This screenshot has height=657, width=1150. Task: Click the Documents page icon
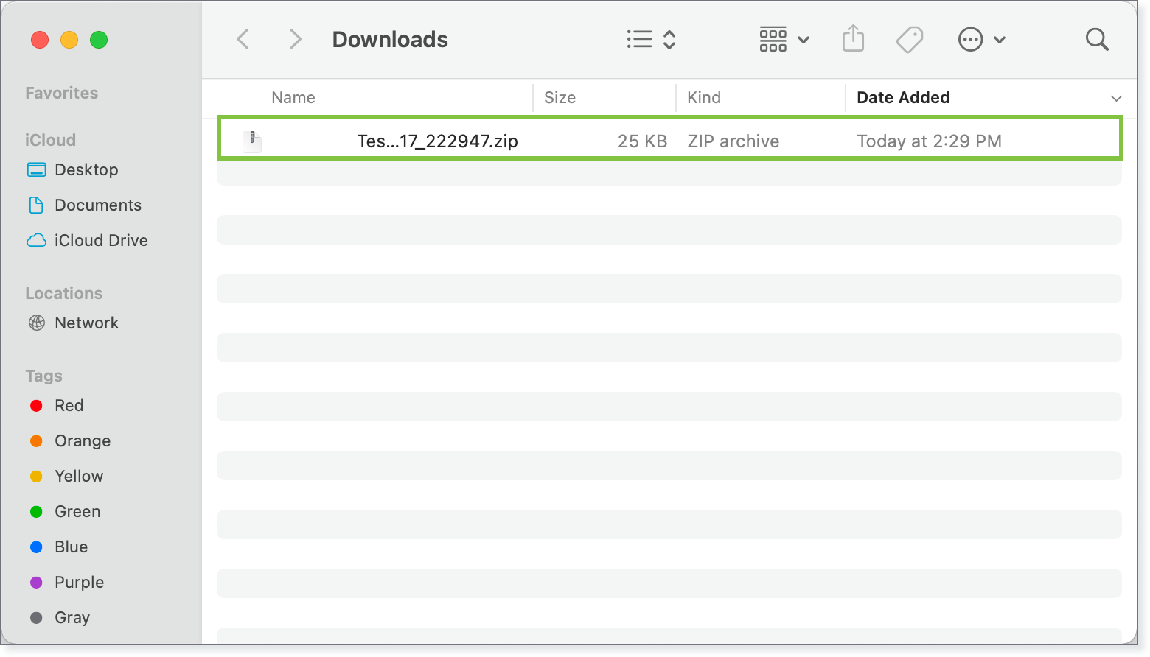(36, 205)
